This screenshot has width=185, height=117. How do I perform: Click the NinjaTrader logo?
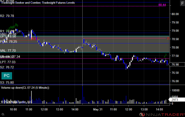coord(162,115)
